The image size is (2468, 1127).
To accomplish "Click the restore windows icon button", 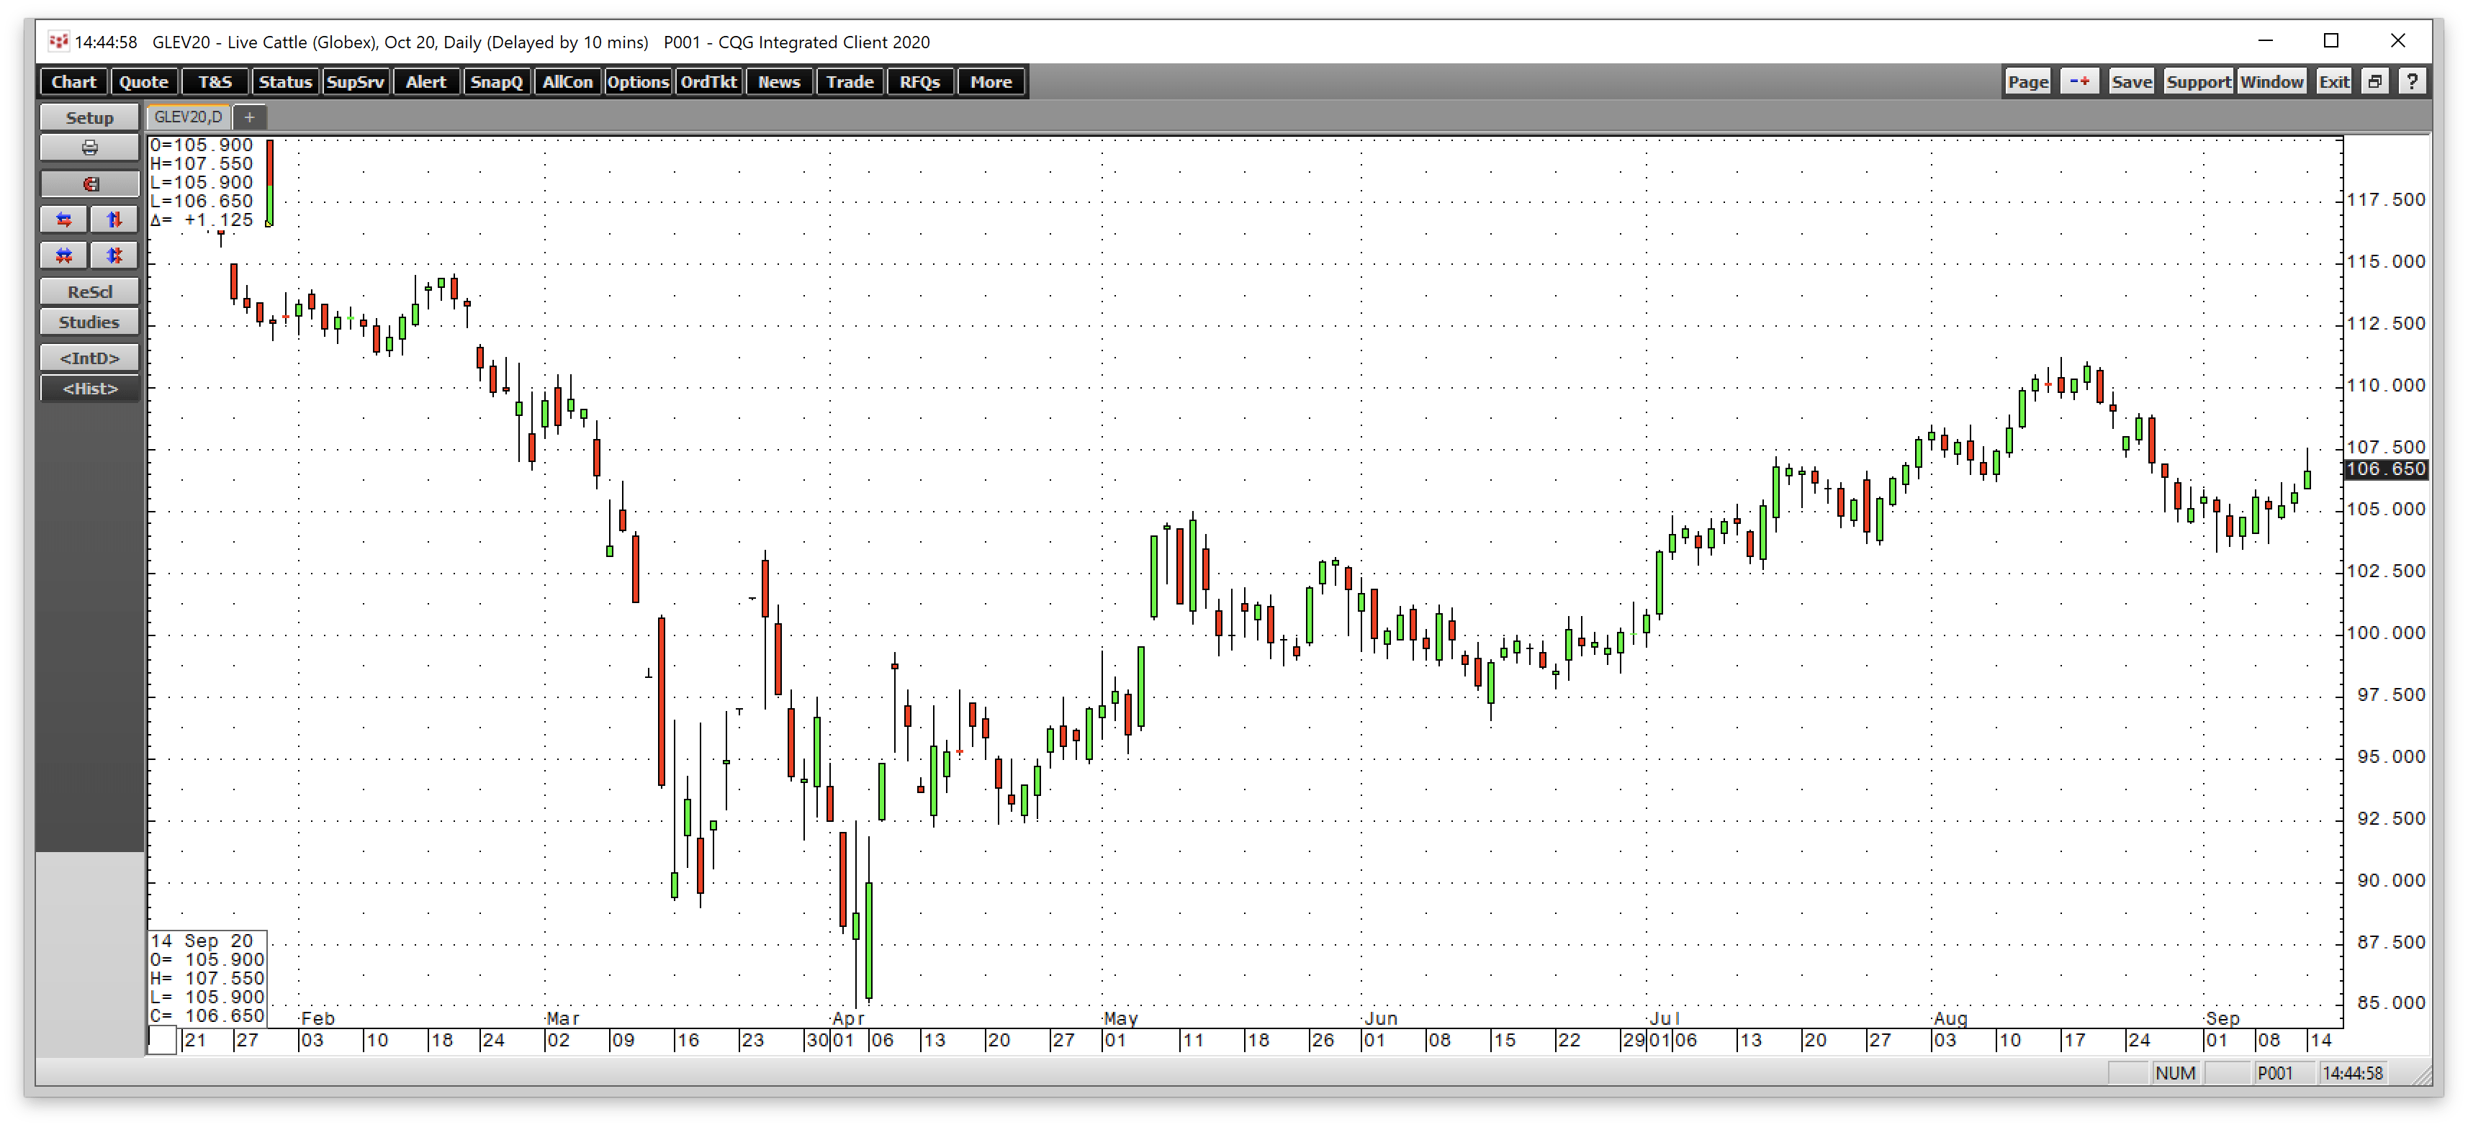I will (2374, 82).
